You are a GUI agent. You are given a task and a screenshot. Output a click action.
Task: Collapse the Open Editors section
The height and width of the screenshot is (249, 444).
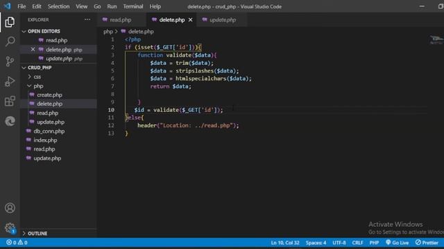[44, 31]
